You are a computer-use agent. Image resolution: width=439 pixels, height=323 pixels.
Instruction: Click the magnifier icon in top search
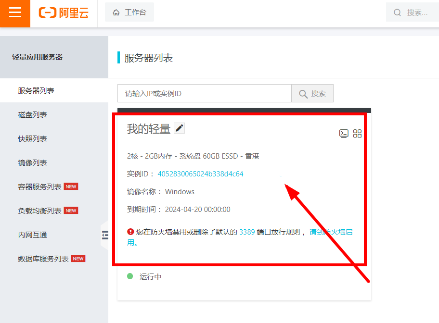click(x=397, y=12)
